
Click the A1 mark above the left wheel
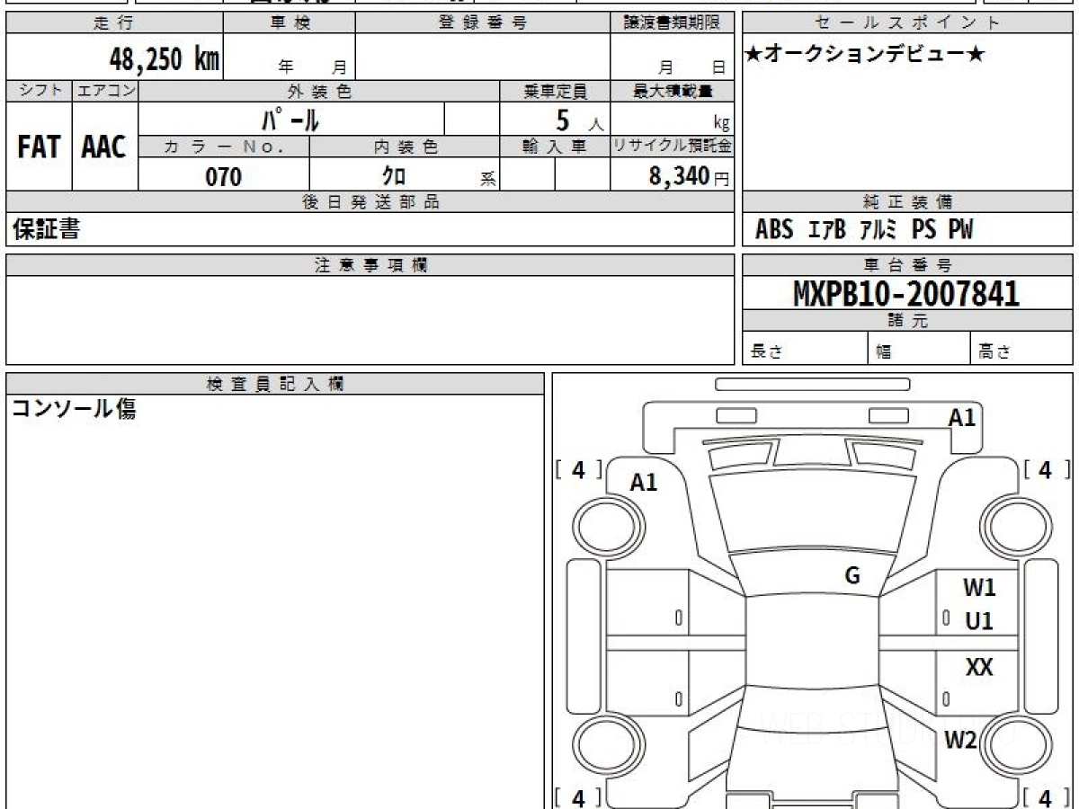(644, 483)
